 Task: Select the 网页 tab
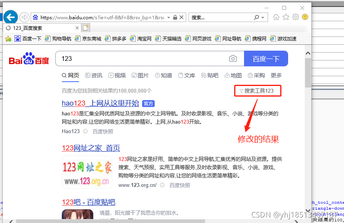[70, 75]
